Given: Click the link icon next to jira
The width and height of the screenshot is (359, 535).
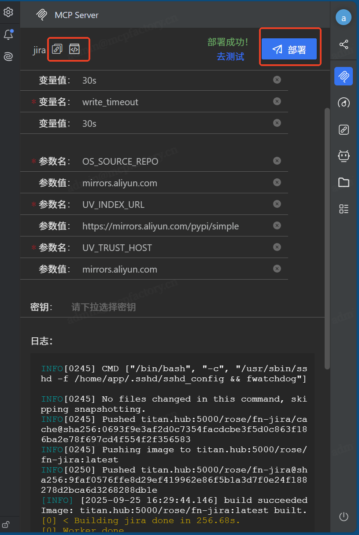Looking at the screenshot, I should click(x=57, y=49).
